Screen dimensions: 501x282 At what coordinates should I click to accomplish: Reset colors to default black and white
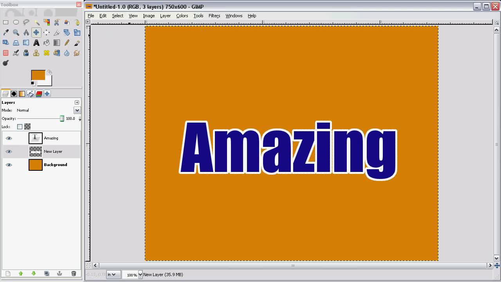[x=33, y=83]
